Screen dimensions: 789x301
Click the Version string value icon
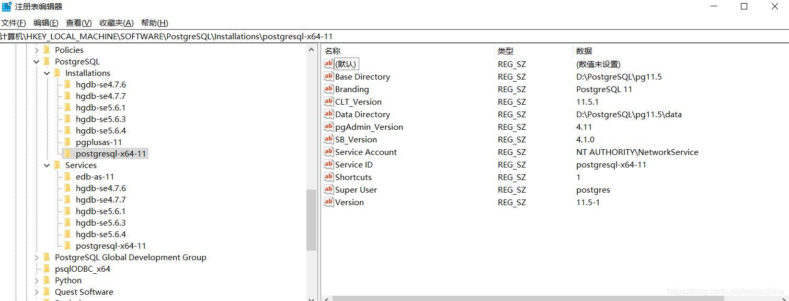pos(328,202)
